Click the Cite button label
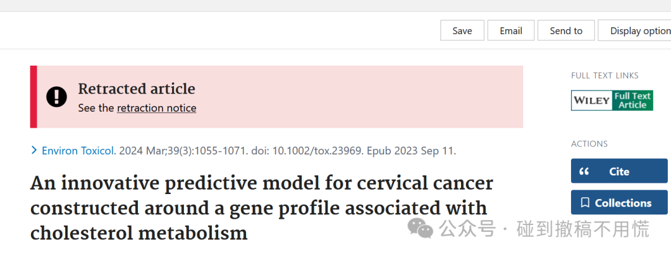Screen dimensions: 671x256 [619, 172]
